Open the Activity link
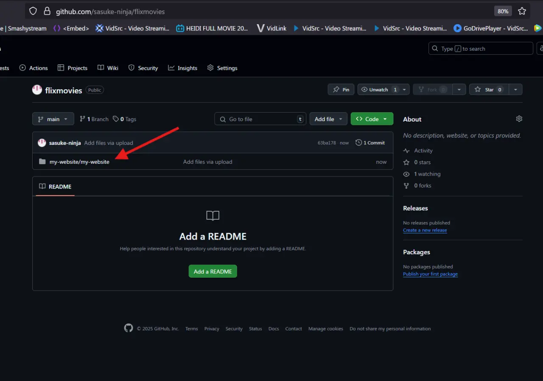This screenshot has height=381, width=543. 418,151
